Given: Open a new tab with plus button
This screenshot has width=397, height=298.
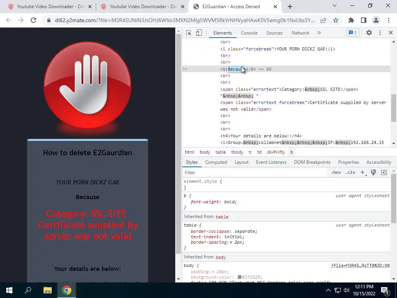Looking at the screenshot, I should (x=290, y=7).
